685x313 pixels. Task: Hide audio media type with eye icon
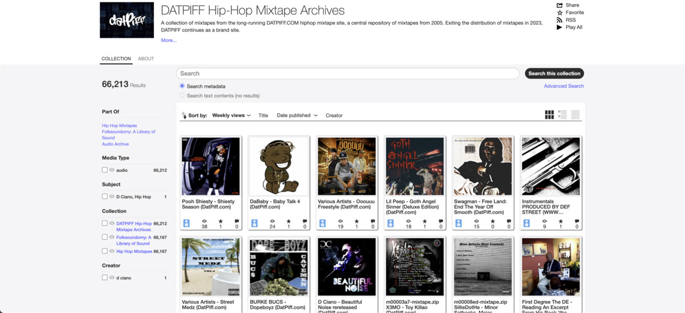coord(112,170)
